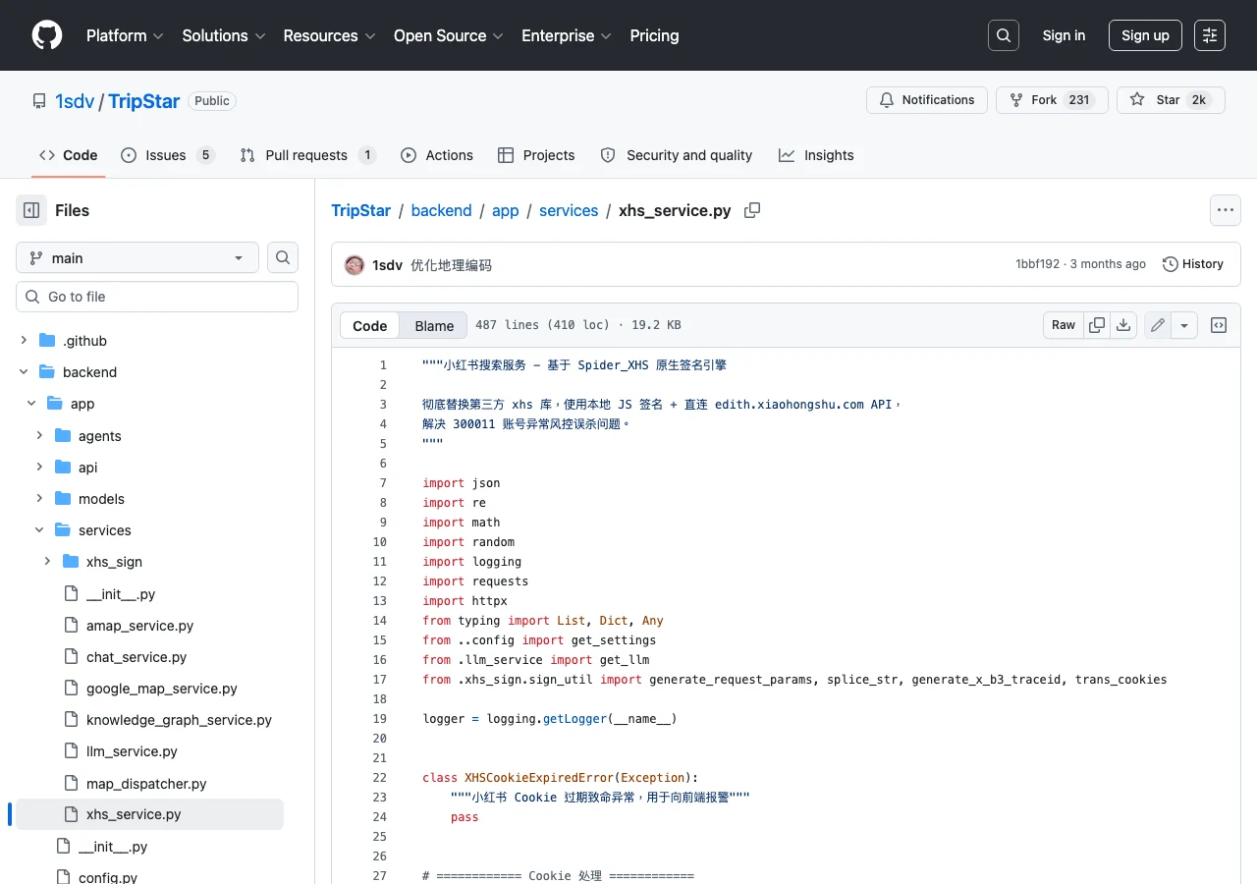Open llm_service.py in file tree
1257x884 pixels.
[132, 751]
